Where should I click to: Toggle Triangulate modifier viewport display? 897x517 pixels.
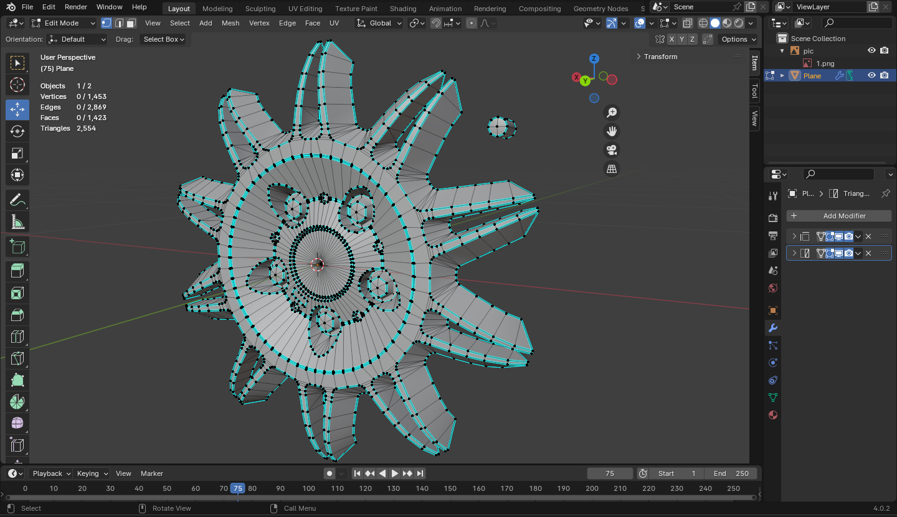[x=838, y=253]
